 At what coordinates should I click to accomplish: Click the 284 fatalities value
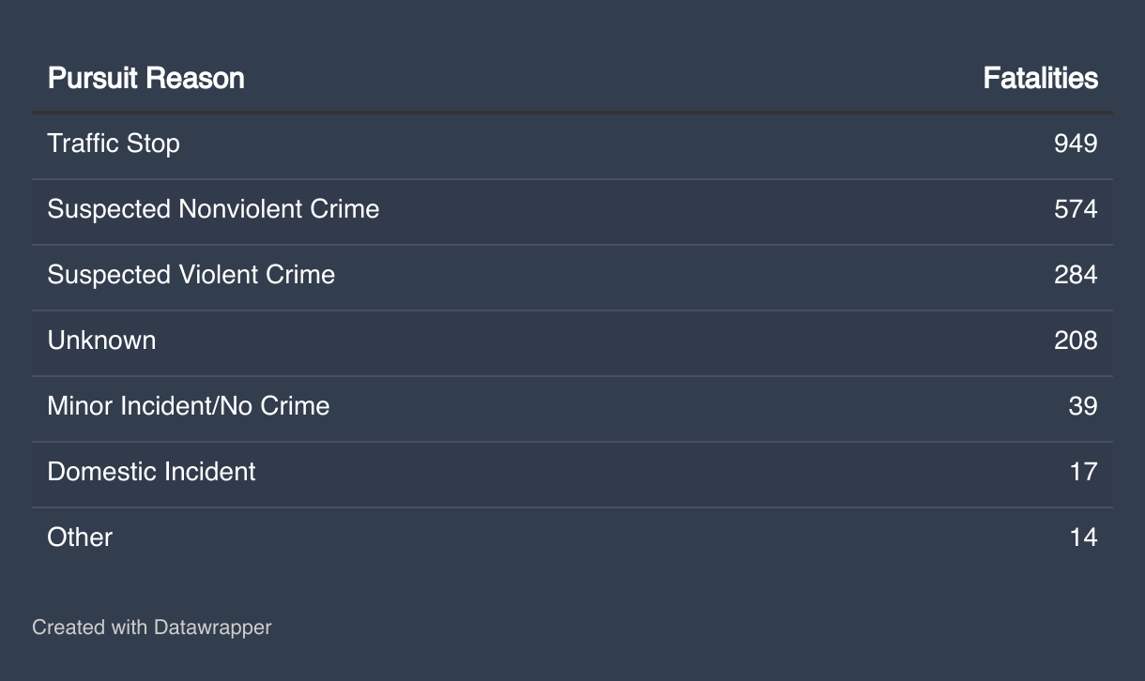point(1076,274)
